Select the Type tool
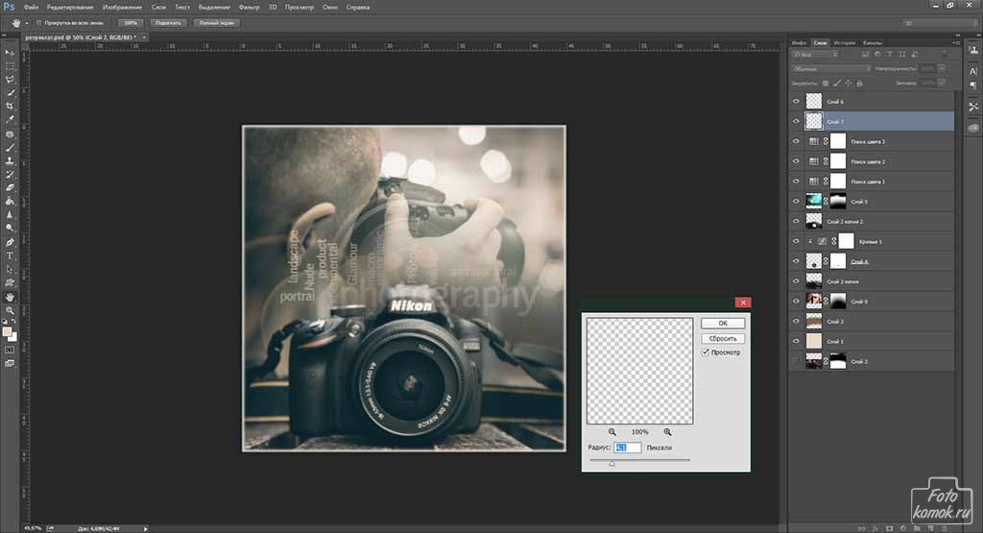 (x=10, y=255)
